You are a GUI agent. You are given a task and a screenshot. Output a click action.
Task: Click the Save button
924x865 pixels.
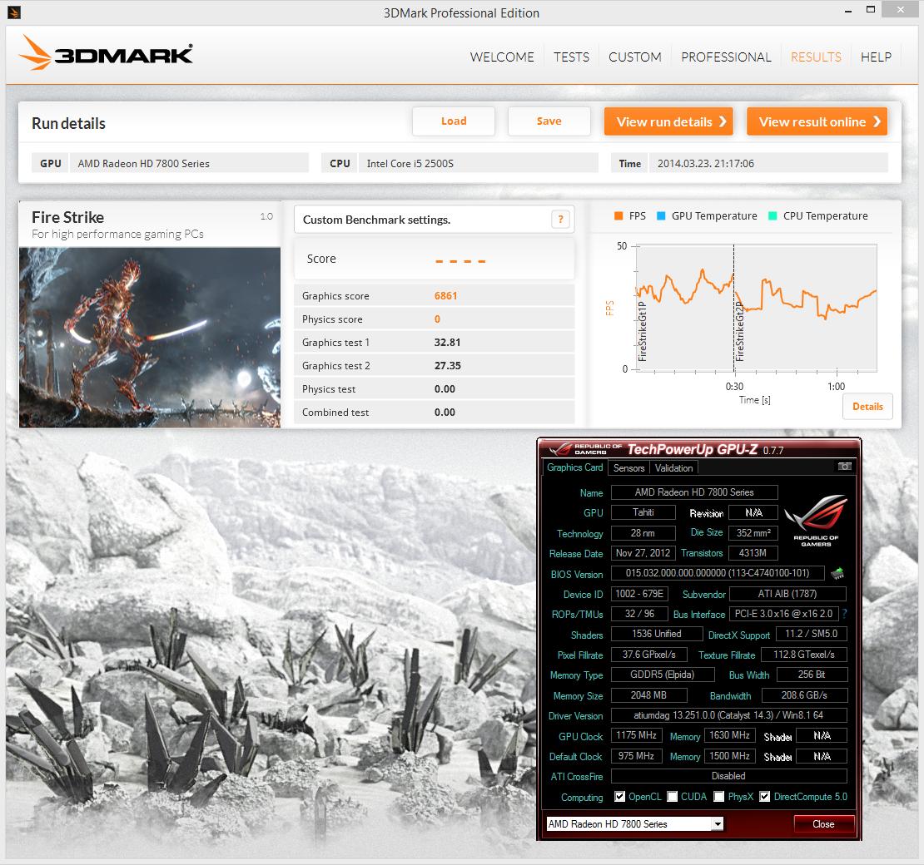point(549,121)
